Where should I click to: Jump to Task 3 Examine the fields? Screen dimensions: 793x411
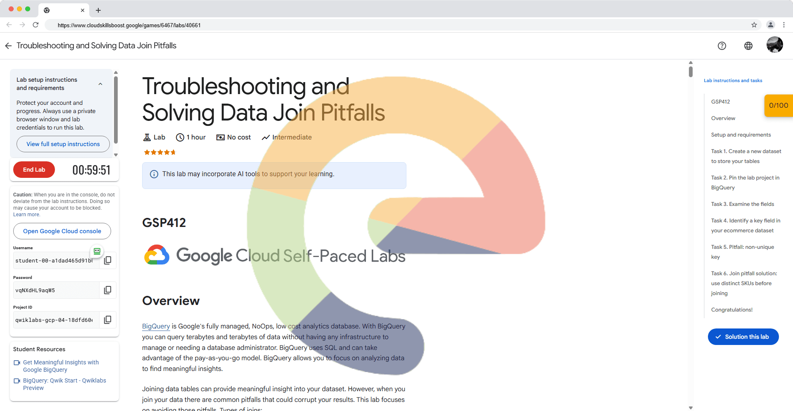click(742, 204)
